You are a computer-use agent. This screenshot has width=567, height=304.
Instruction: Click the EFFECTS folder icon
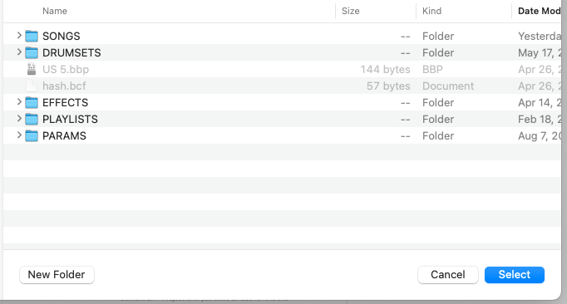coord(32,102)
